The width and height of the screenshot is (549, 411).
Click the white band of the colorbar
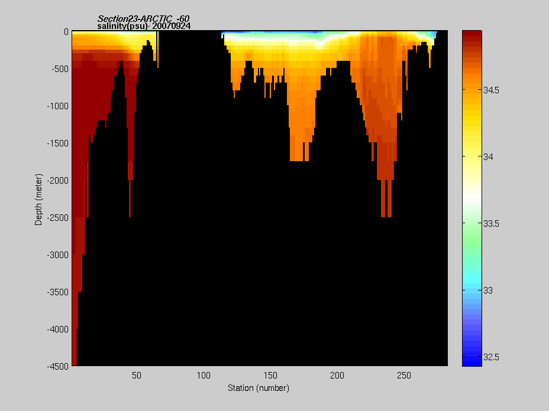click(x=472, y=200)
